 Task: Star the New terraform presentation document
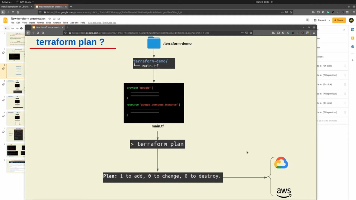50,19
